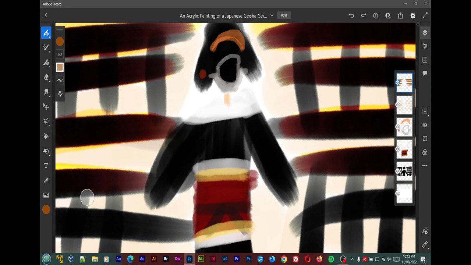Open the Place Image tool
The height and width of the screenshot is (265, 471).
tap(46, 195)
